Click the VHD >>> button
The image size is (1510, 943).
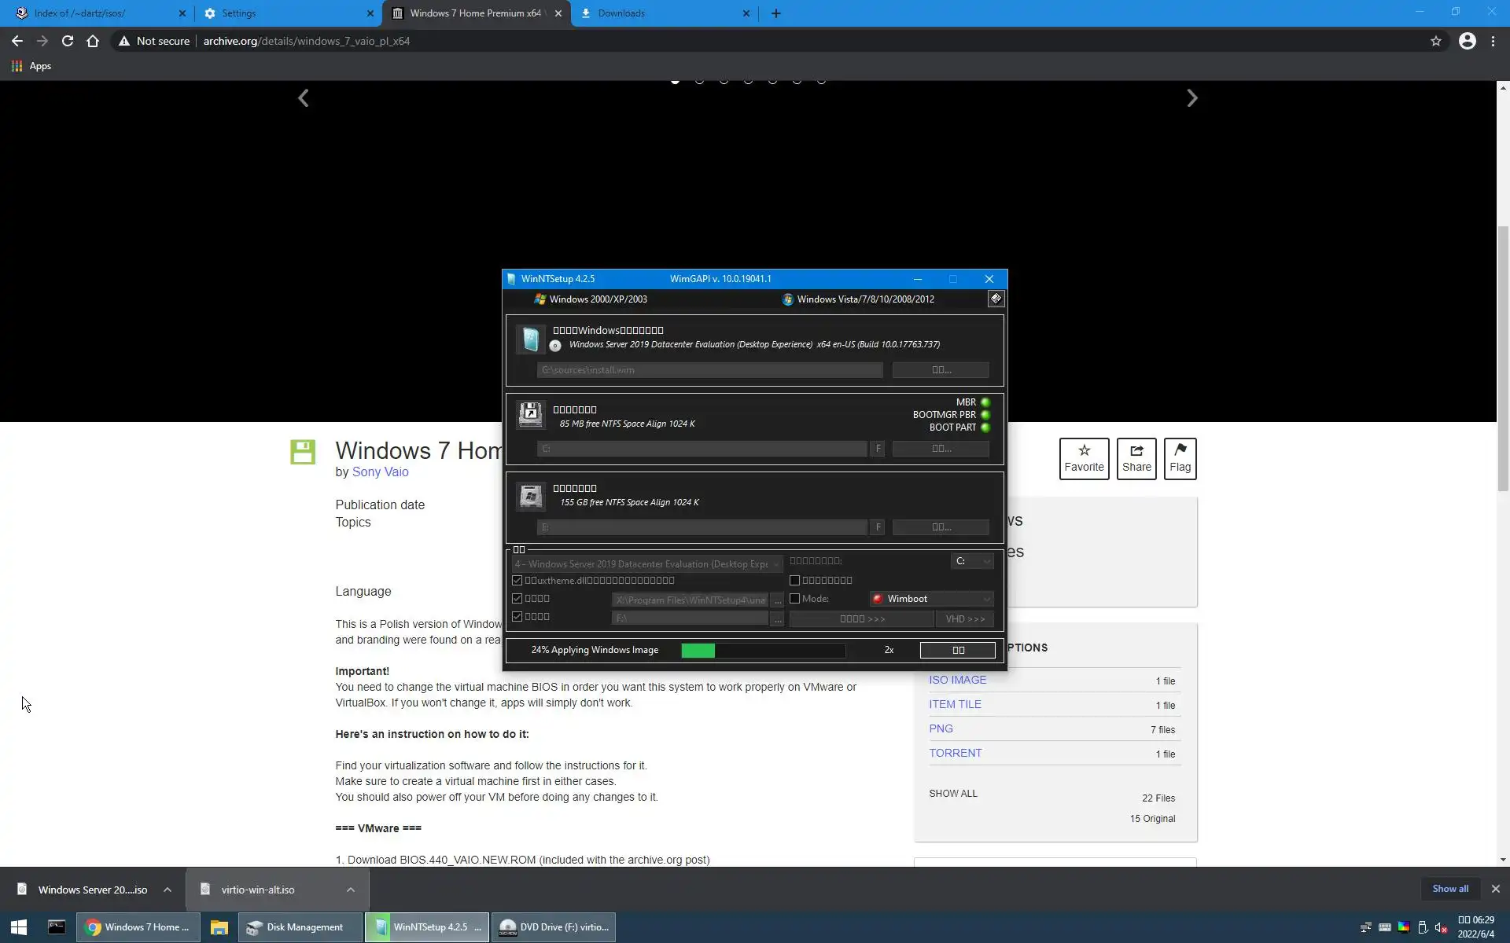[x=965, y=619]
